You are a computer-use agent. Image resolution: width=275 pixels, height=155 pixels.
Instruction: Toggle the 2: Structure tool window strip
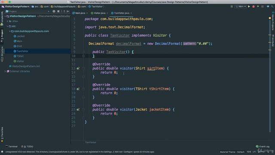(x=2, y=54)
